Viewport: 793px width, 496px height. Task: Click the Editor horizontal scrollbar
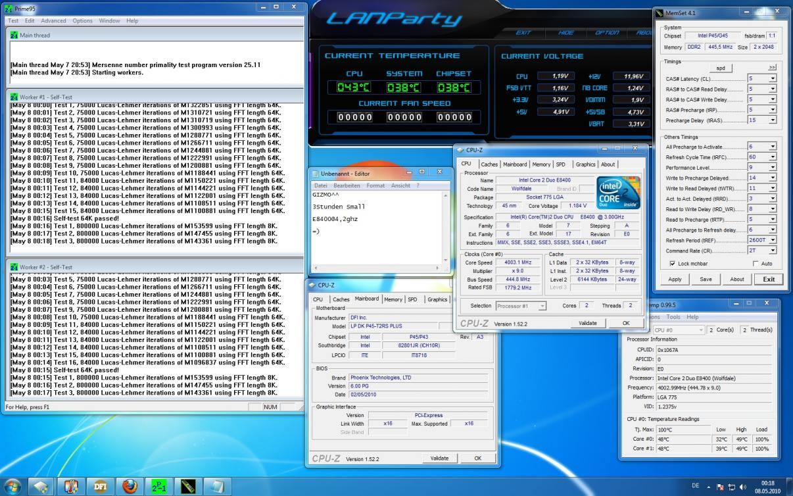(376, 268)
